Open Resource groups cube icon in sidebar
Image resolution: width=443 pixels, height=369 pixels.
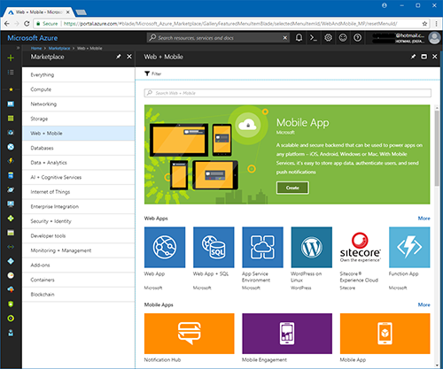pos(11,133)
